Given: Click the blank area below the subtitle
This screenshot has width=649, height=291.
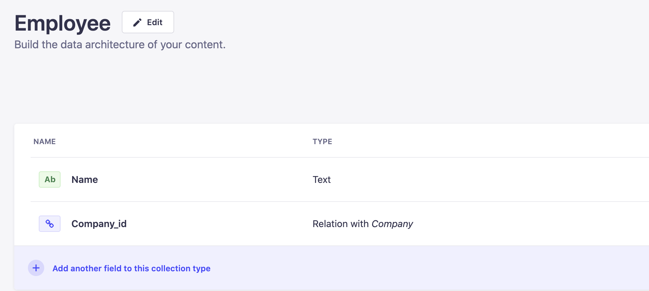Looking at the screenshot, I should coord(306,85).
